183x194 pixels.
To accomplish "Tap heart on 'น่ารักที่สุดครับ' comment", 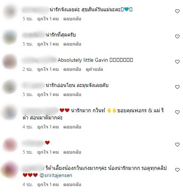I will click(x=177, y=37).
